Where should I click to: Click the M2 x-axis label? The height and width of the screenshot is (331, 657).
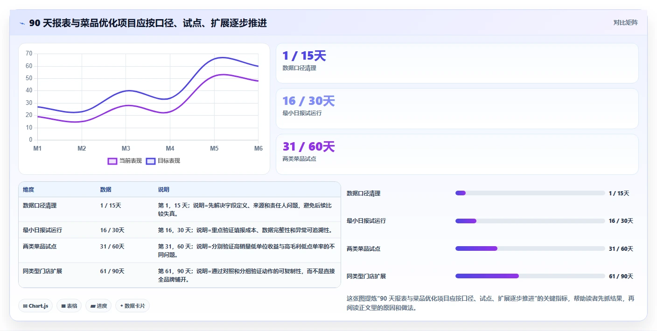pos(82,148)
